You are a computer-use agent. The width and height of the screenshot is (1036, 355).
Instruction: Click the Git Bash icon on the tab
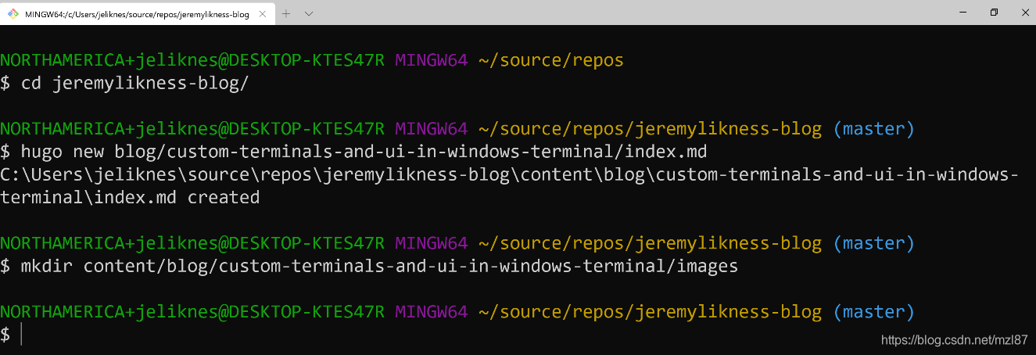(13, 14)
